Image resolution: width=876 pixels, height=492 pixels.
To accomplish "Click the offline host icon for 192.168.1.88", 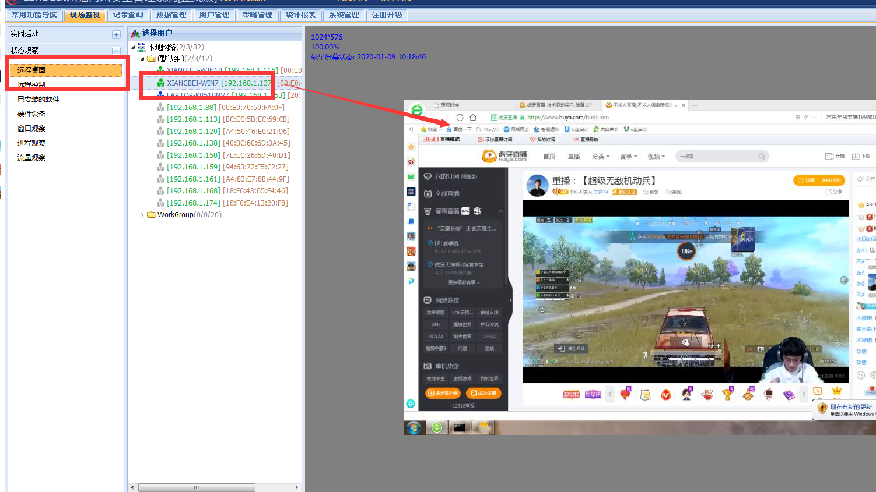I will coord(160,108).
